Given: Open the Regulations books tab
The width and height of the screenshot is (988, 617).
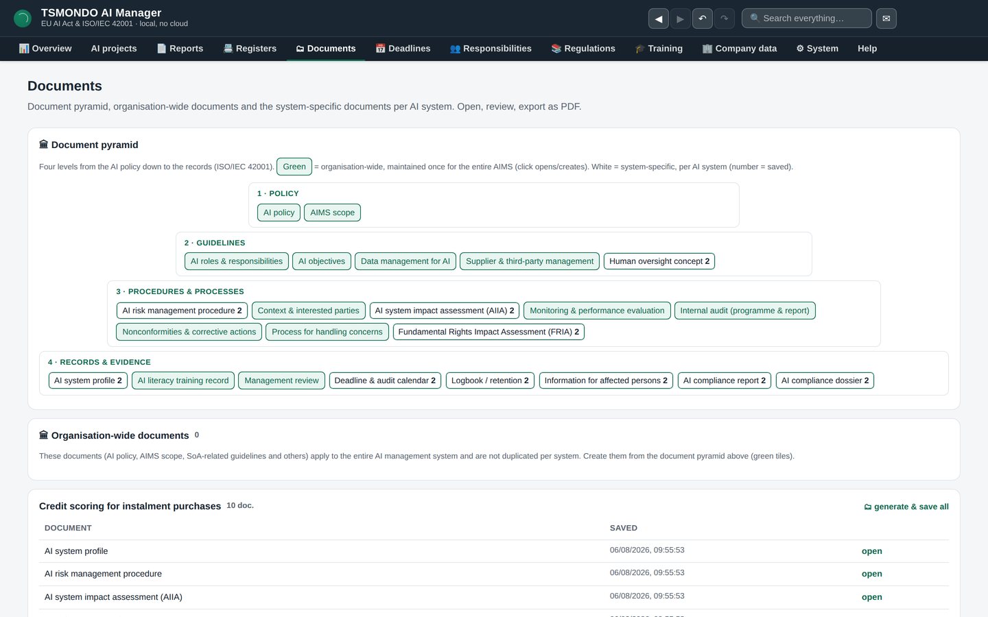Looking at the screenshot, I should coord(583,49).
